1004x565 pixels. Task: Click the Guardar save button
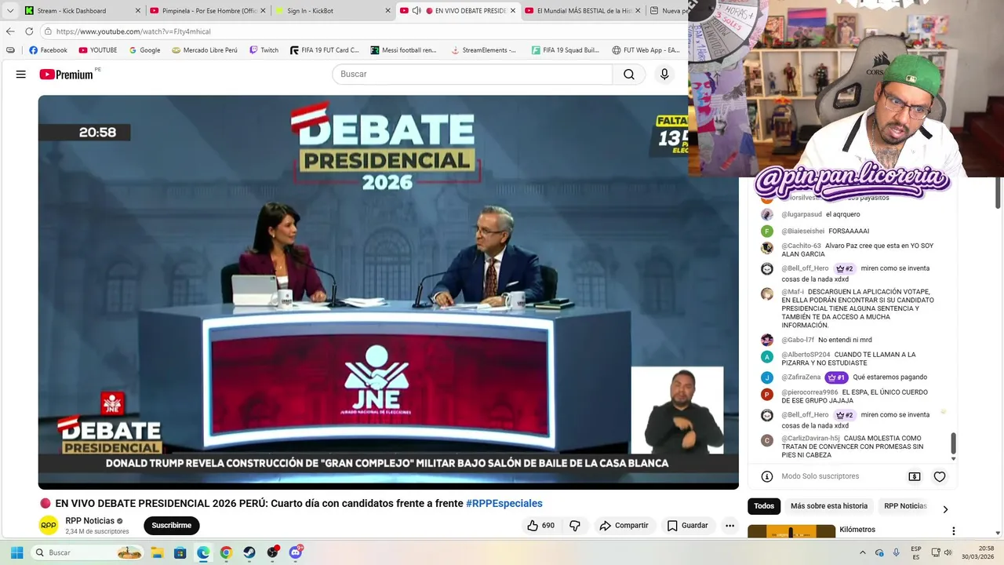point(687,526)
